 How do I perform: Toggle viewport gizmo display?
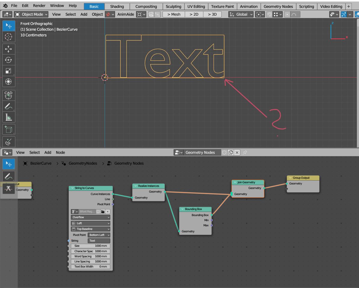343,14
